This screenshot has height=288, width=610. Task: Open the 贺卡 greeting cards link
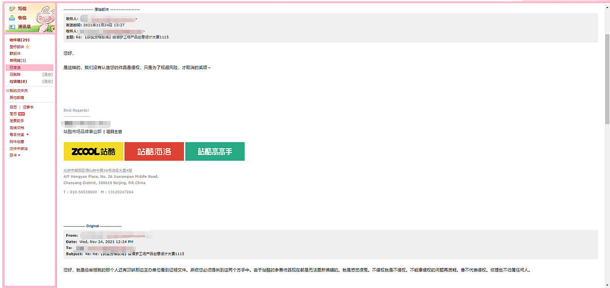pyautogui.click(x=13, y=155)
